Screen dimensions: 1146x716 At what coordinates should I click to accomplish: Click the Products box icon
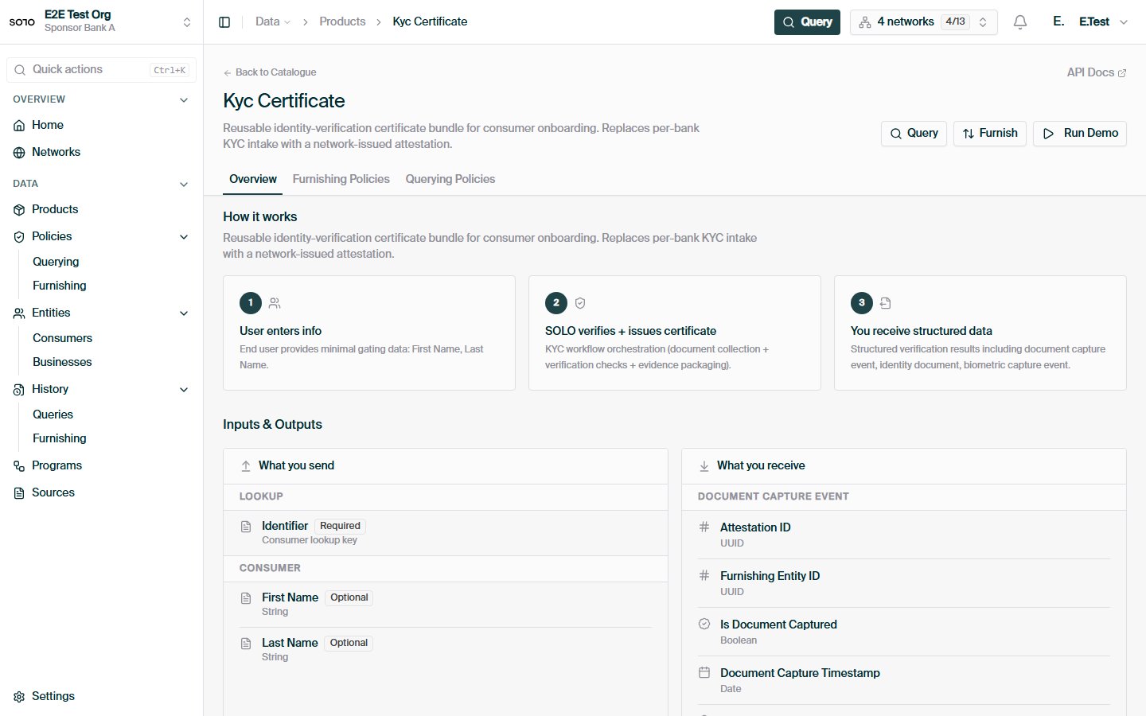click(19, 210)
